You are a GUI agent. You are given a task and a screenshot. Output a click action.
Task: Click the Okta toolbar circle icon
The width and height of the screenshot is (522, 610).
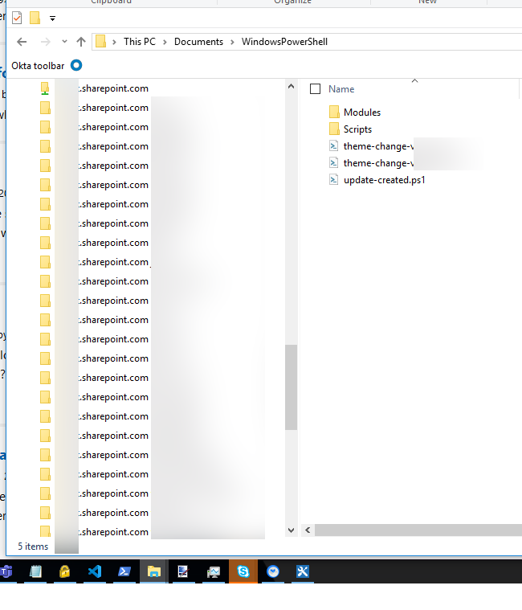point(76,65)
